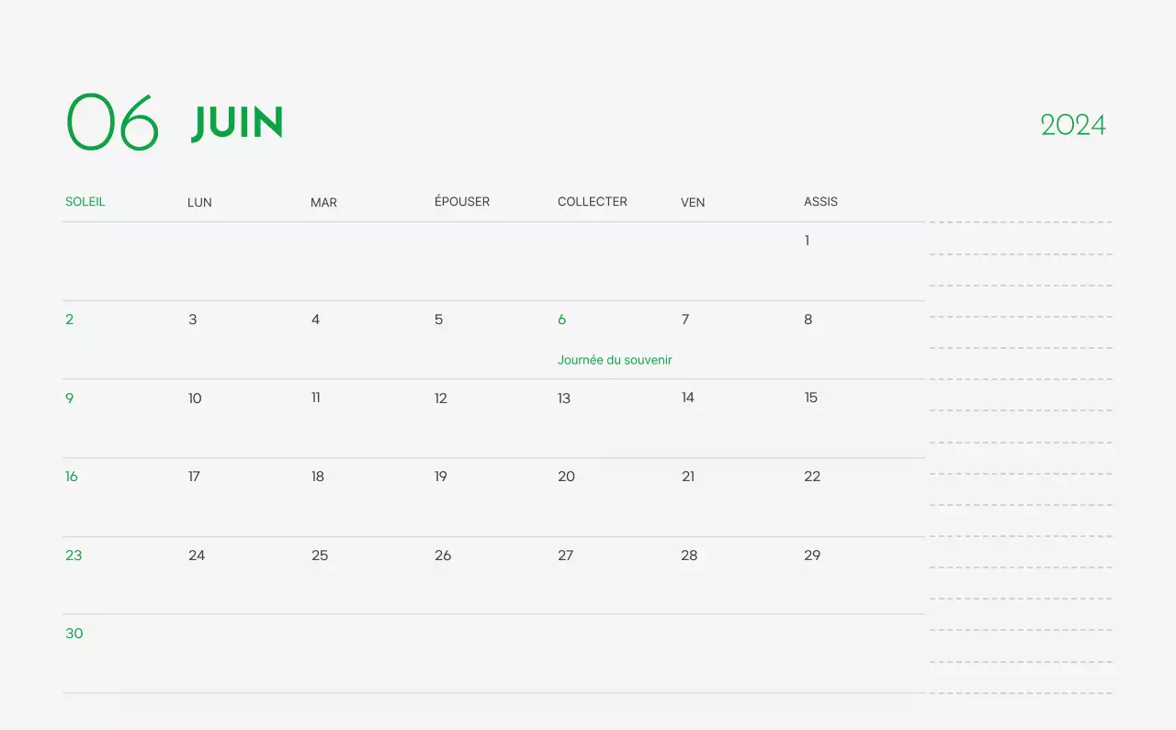Select the COLLECTER column header
This screenshot has height=730, width=1176.
tap(592, 201)
